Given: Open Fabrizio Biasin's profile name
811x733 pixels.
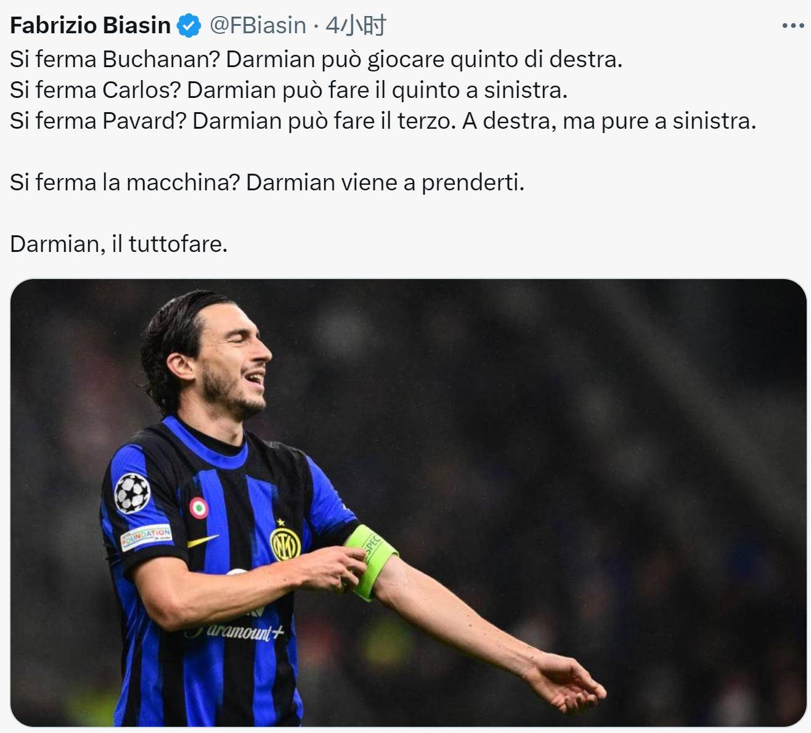Looking at the screenshot, I should (x=91, y=25).
